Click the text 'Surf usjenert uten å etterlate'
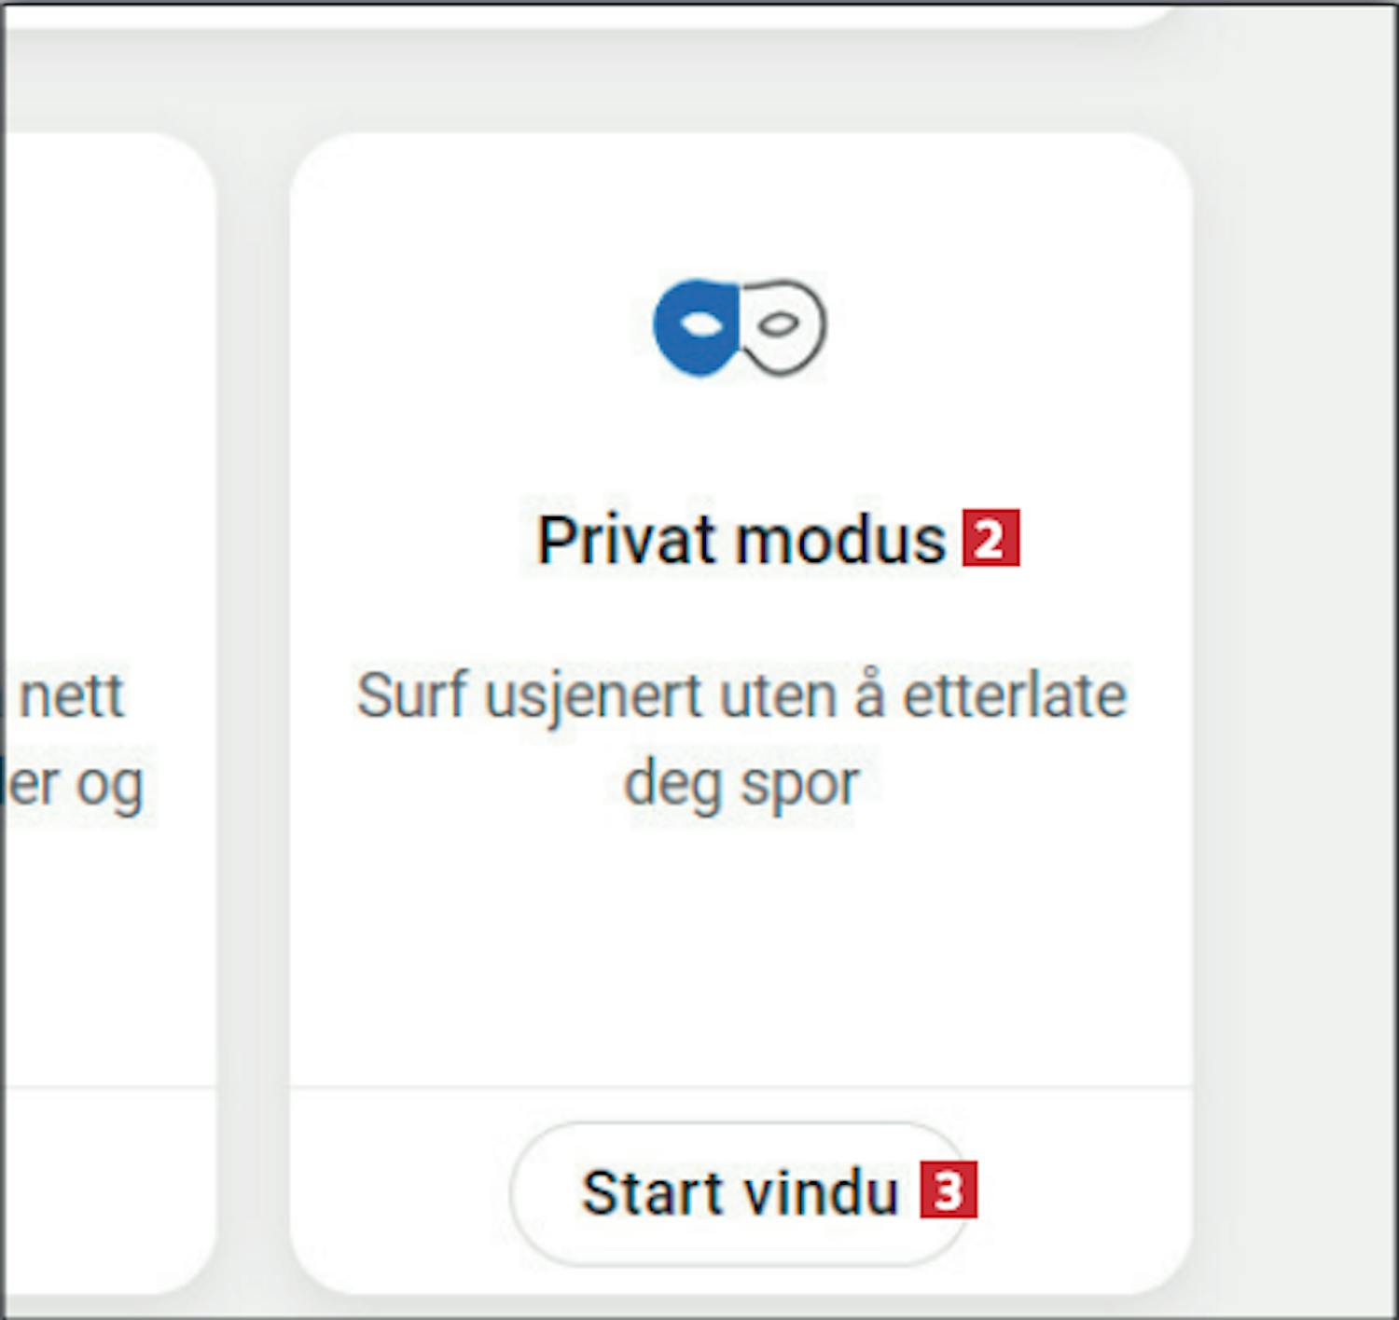Image resolution: width=1399 pixels, height=1320 pixels. coord(741,695)
